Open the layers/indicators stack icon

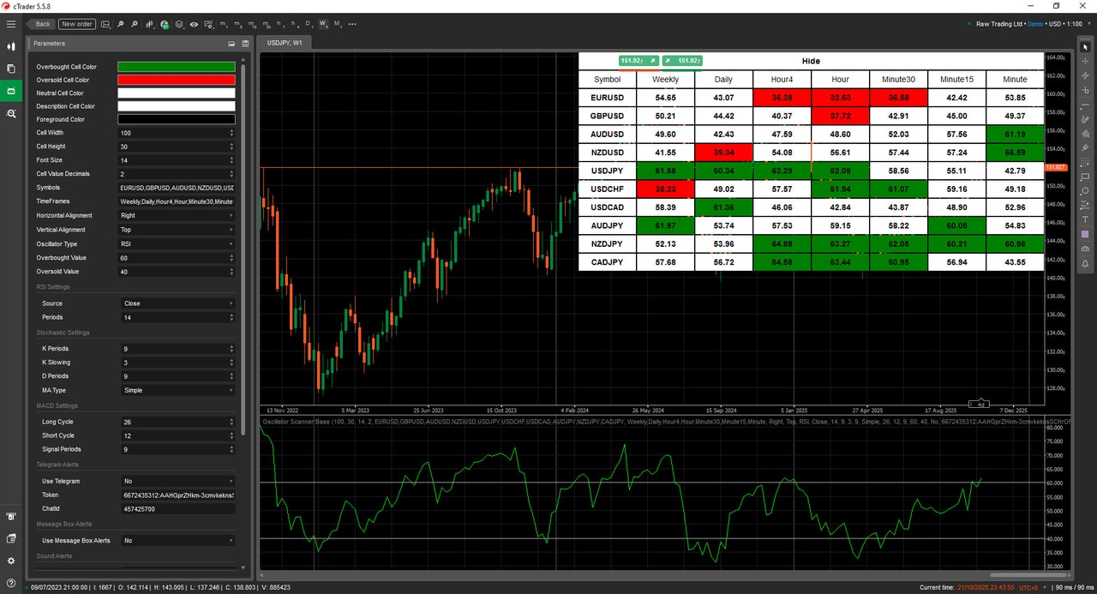[x=179, y=24]
